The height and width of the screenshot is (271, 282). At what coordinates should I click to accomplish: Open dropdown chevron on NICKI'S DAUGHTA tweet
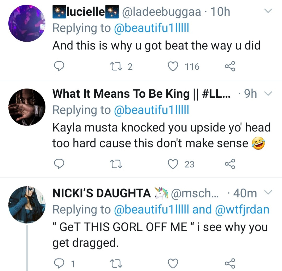pyautogui.click(x=269, y=193)
